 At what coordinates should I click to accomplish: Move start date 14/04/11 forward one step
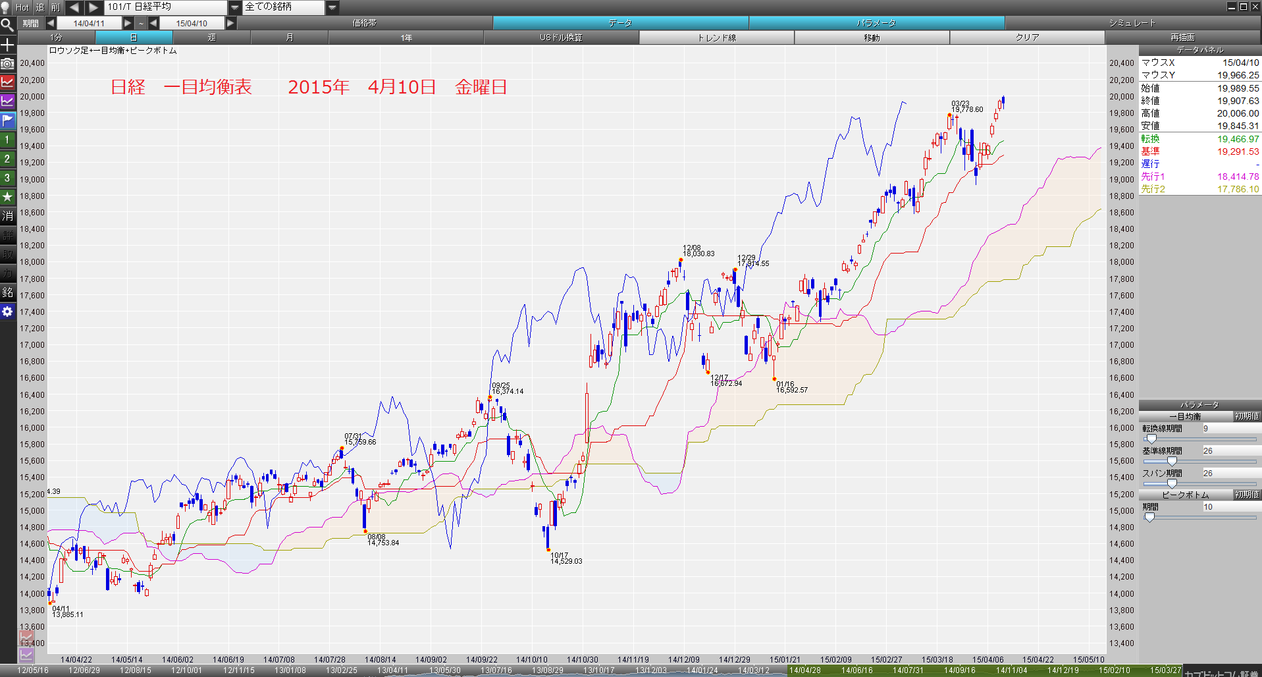point(128,23)
